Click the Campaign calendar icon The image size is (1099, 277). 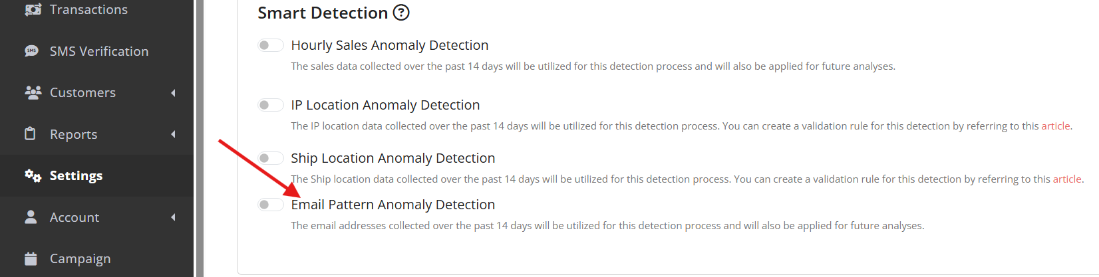pos(31,258)
